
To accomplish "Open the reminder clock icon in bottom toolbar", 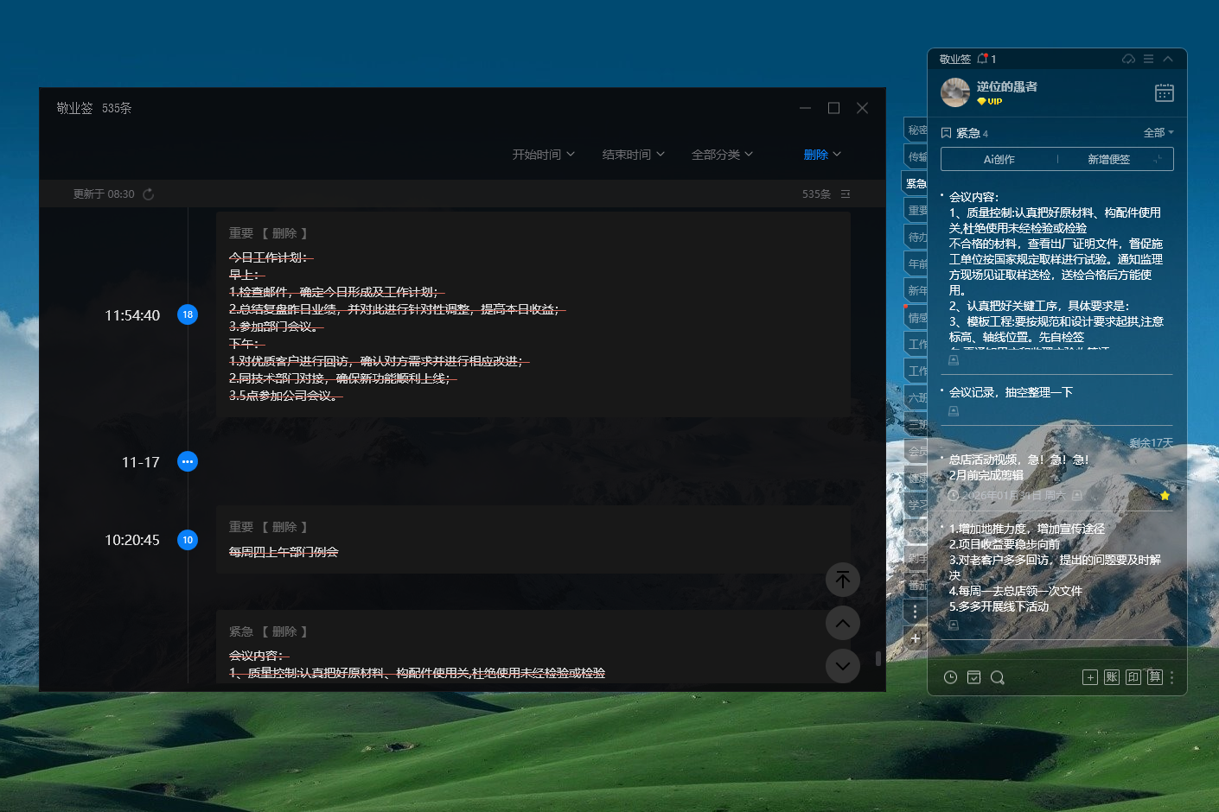I will click(950, 677).
